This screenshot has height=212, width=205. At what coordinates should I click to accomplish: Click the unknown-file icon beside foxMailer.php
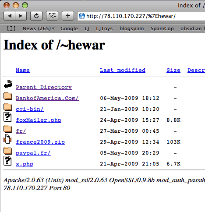pos(7,117)
